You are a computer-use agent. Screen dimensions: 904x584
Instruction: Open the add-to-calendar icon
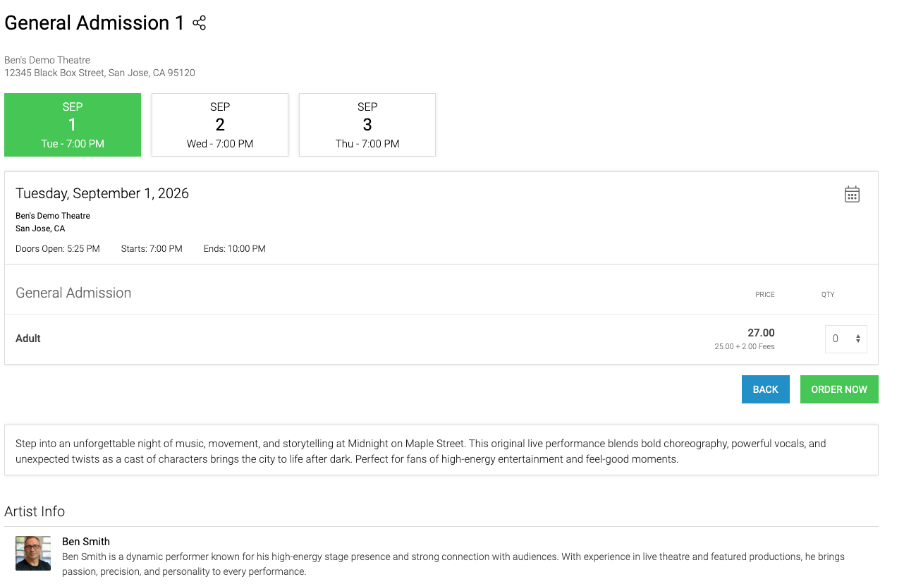(852, 194)
